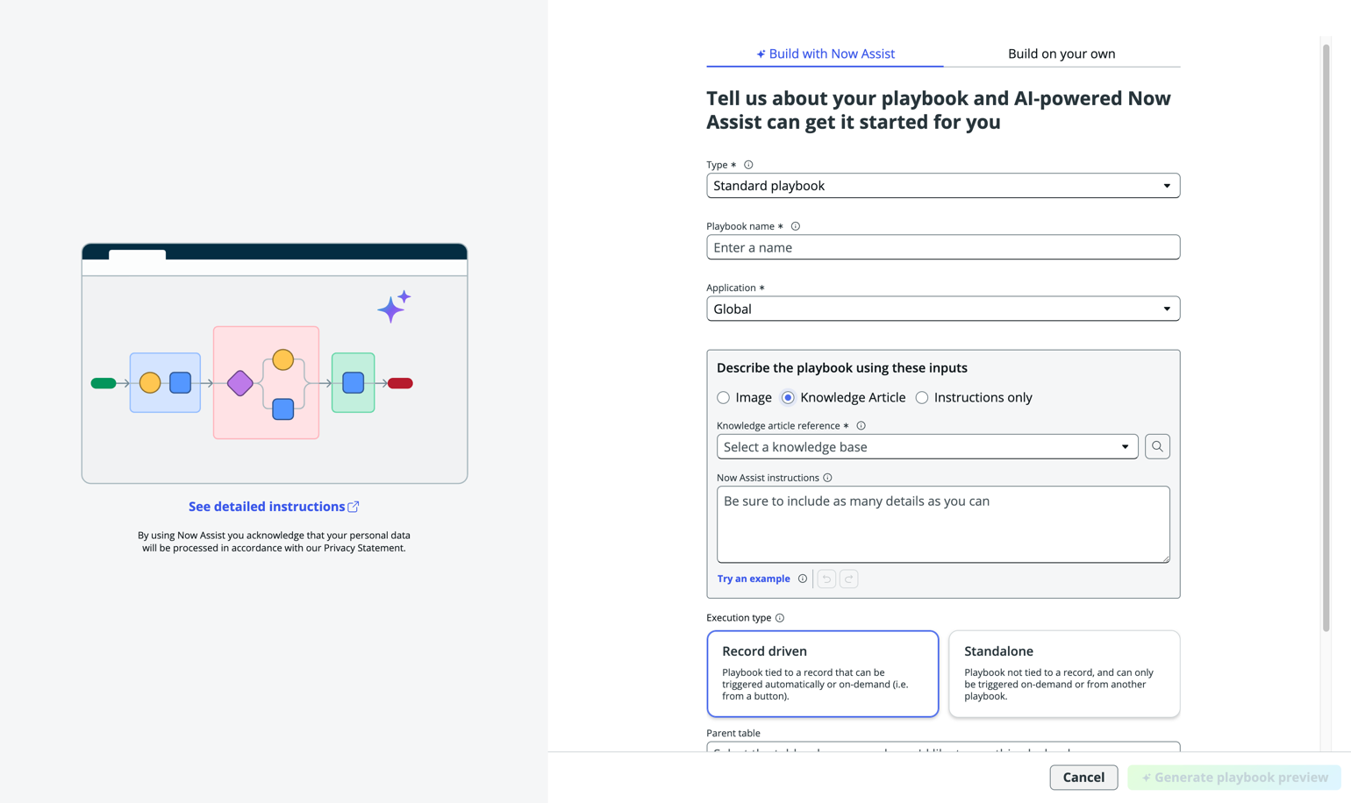Click the info icon next to Try an example
The height and width of the screenshot is (803, 1351).
[x=803, y=579]
